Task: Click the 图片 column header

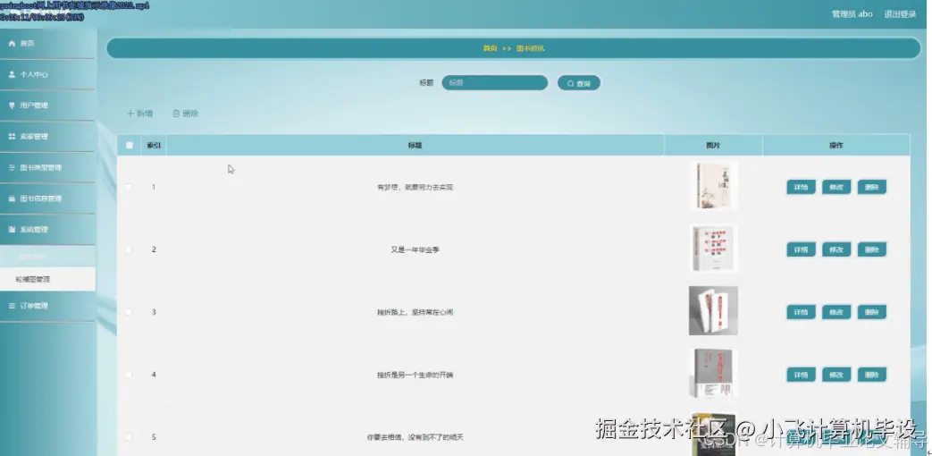Action: (713, 145)
